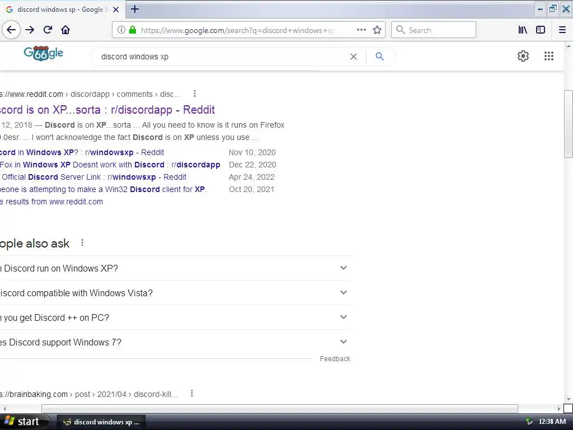Bookmark this page with the star icon
The image size is (573, 430).
click(x=377, y=30)
